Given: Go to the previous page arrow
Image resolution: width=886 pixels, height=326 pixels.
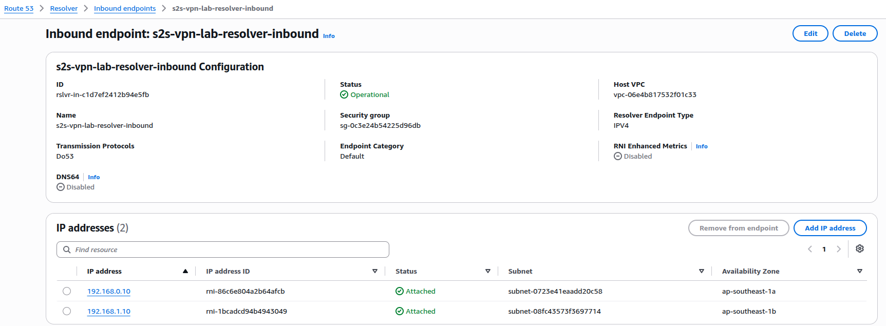Looking at the screenshot, I should point(810,249).
